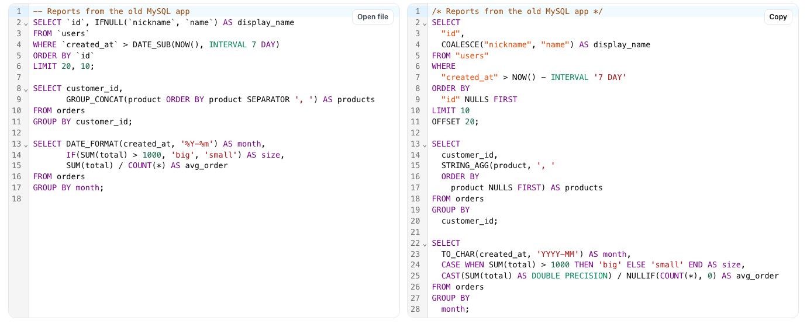Click the '/* Reports from the old MySQL app */' comment
807x324 pixels.
click(518, 11)
